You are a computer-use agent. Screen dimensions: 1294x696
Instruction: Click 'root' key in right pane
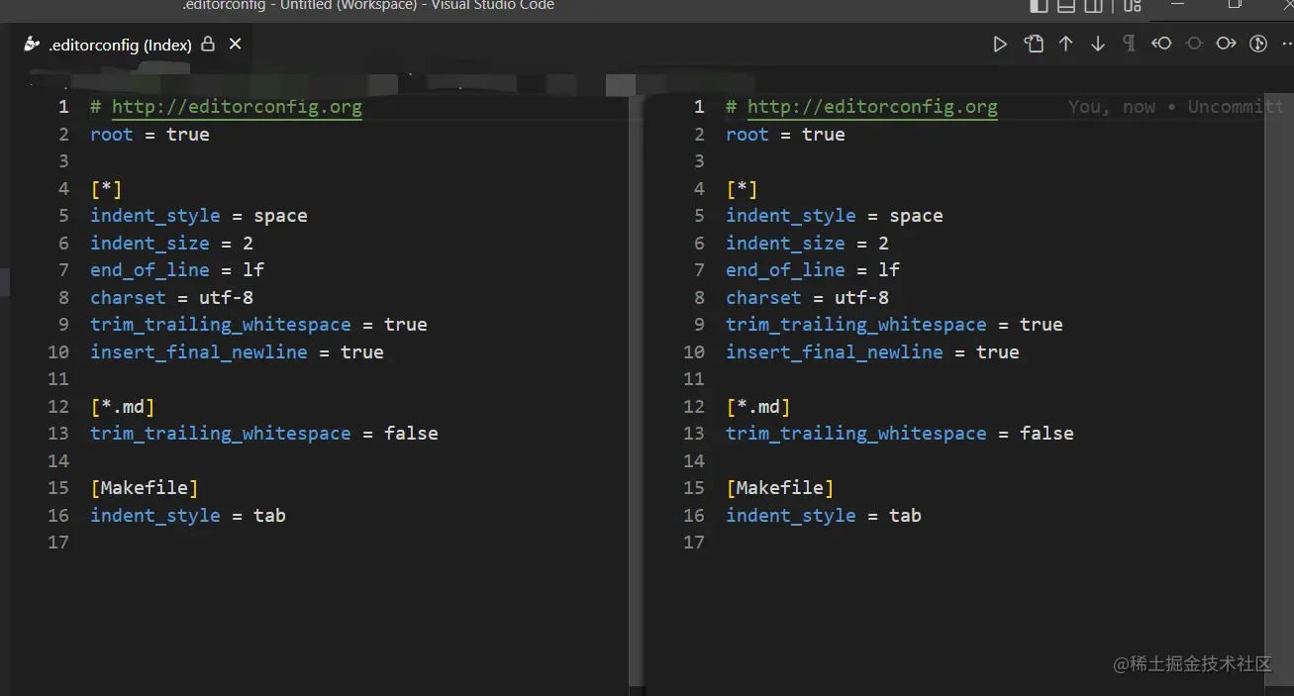coord(747,135)
